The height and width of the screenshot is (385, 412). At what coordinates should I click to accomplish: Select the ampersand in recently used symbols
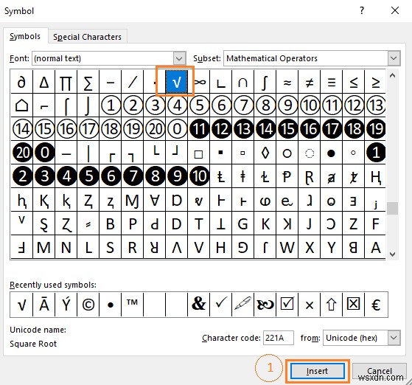[x=199, y=305]
